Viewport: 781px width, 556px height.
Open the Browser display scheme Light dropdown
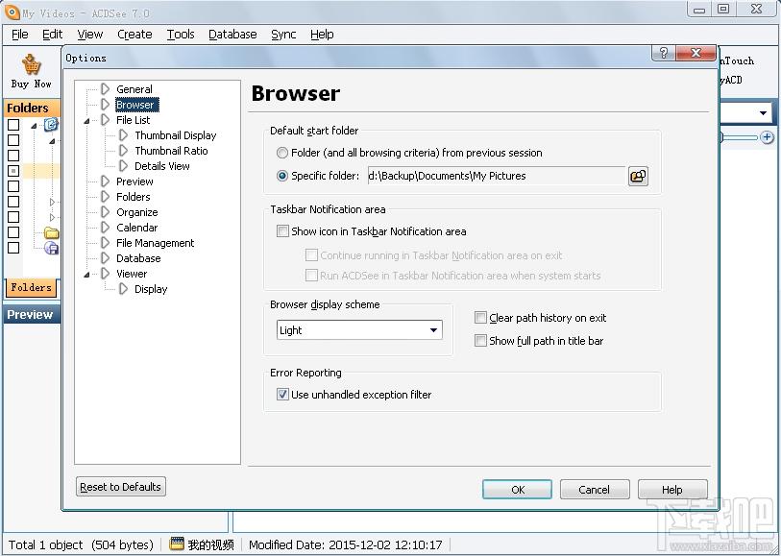pyautogui.click(x=359, y=330)
